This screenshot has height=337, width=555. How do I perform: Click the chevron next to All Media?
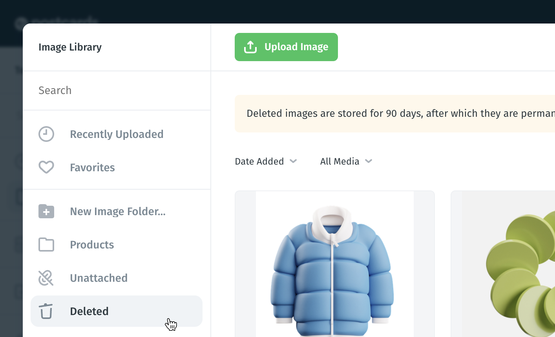tap(369, 161)
